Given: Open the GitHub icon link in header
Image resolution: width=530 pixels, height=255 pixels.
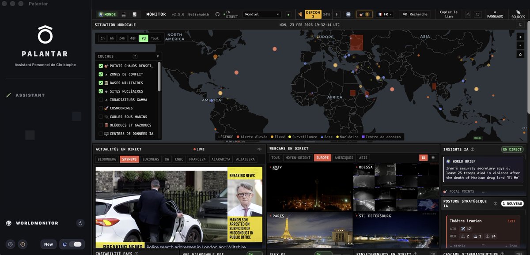Looking at the screenshot, I should pyautogui.click(x=217, y=14).
